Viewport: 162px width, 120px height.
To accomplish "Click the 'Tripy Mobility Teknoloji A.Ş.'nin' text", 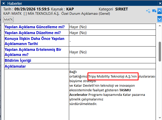I will click(113, 76).
